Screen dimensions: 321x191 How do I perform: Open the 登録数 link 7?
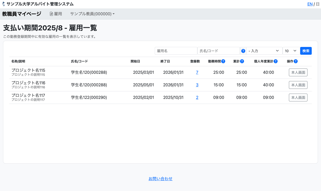tap(197, 73)
